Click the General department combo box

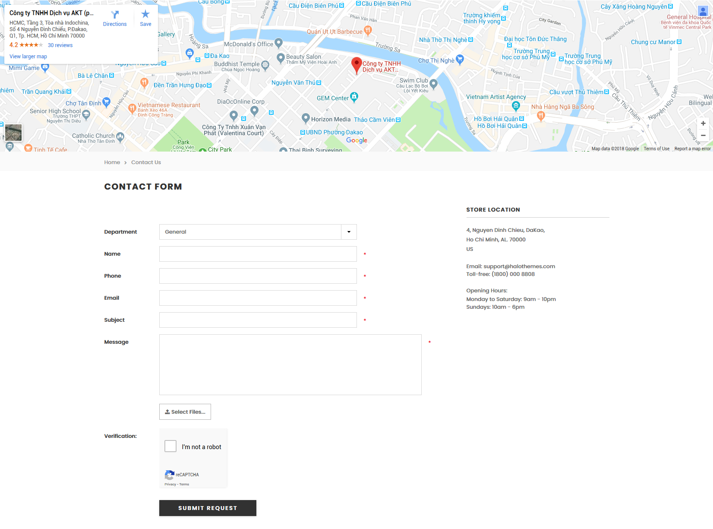coord(250,232)
